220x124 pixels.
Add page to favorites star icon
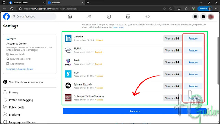tap(170, 9)
